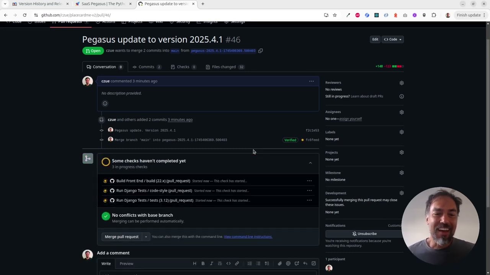Insert code formatting in comment editor

[229, 264]
